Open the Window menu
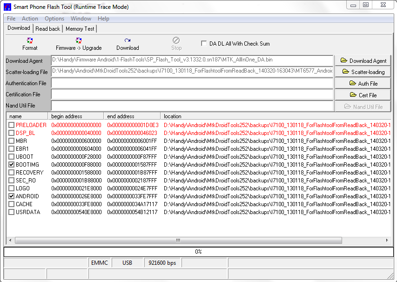 point(81,19)
